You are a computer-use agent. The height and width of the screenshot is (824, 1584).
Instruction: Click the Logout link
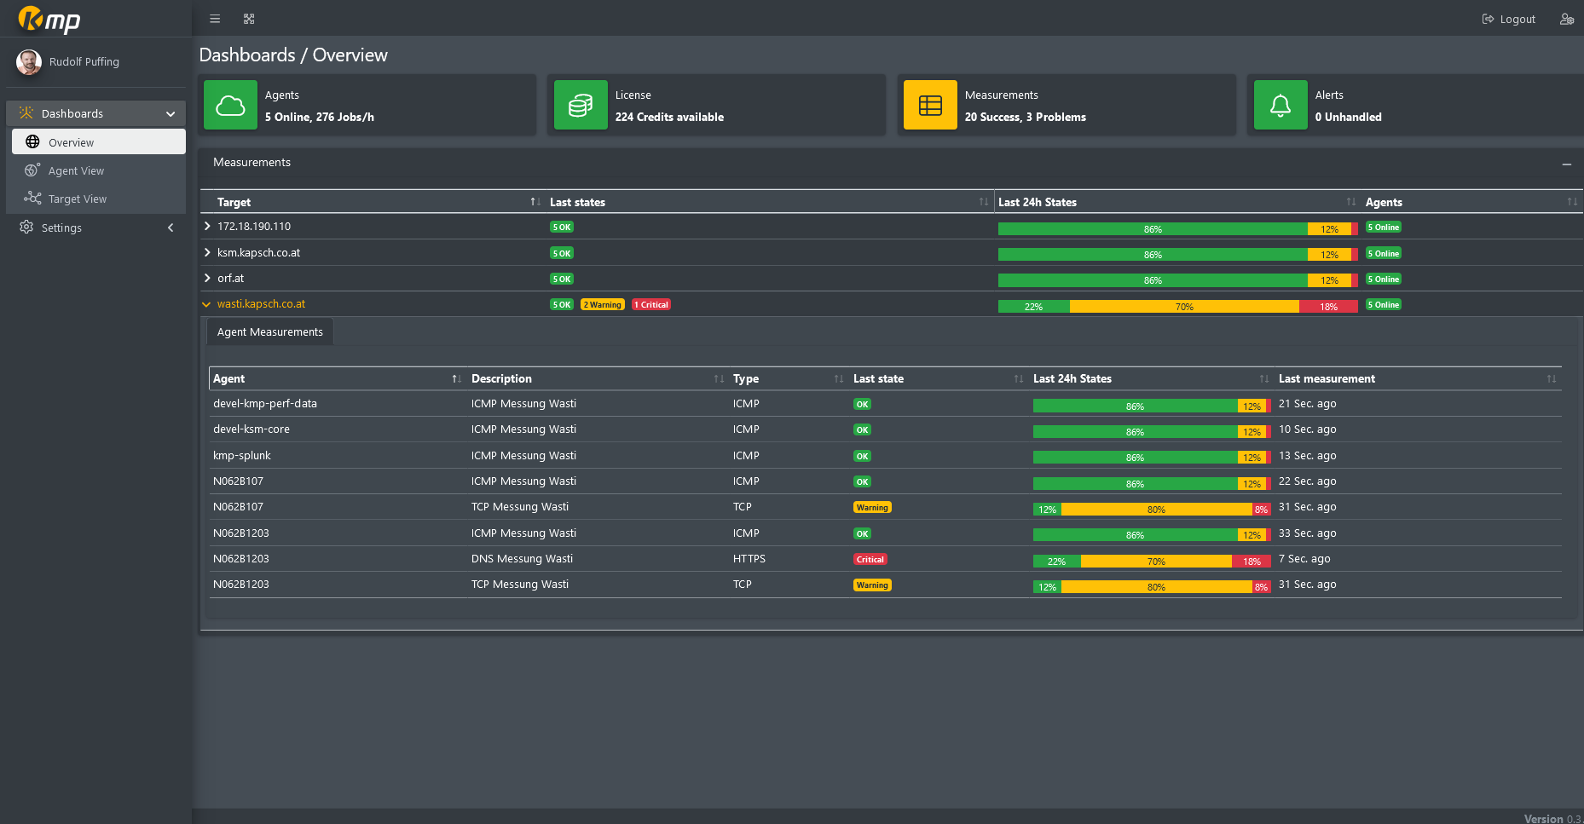(1509, 19)
